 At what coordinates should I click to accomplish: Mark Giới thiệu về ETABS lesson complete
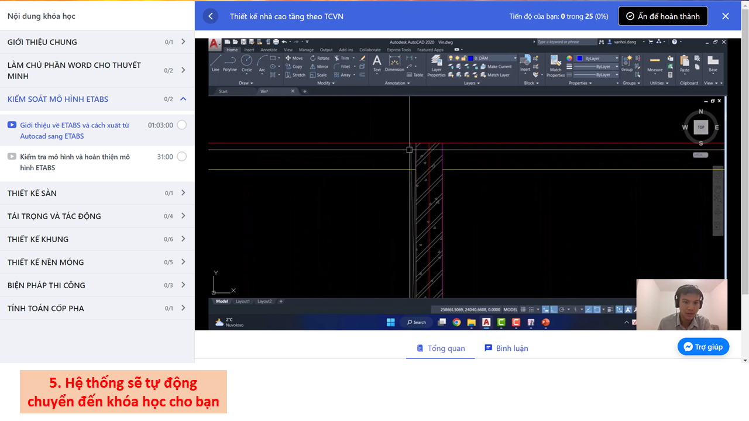tap(182, 125)
